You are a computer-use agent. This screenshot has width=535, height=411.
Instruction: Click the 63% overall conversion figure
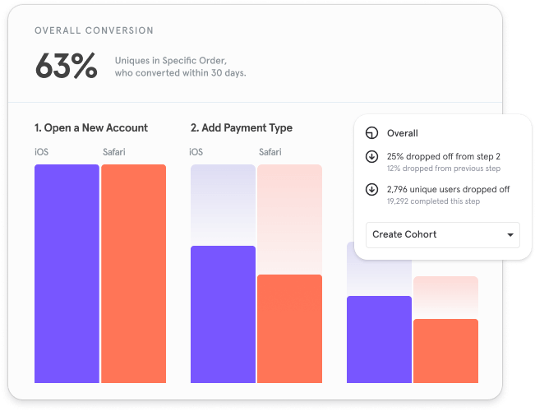67,66
